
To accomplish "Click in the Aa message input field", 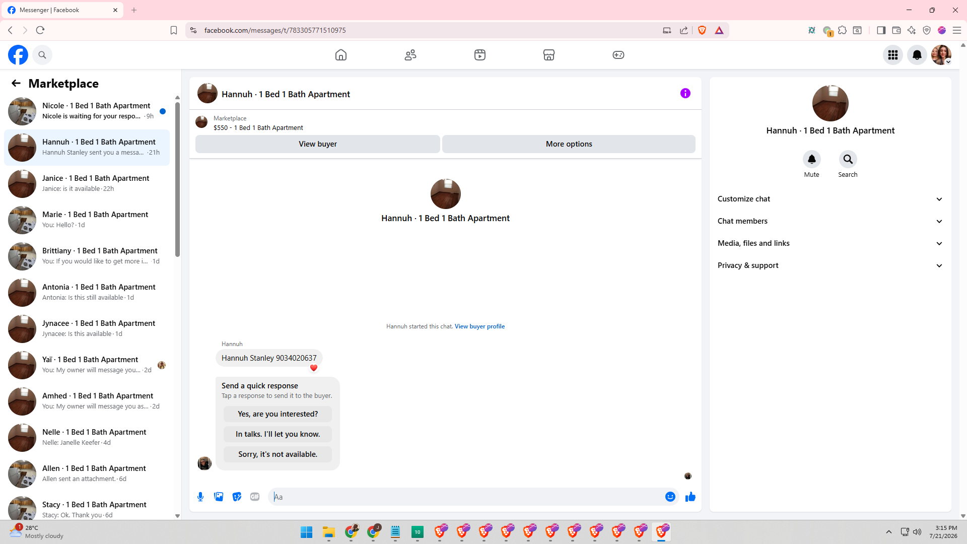I will (466, 497).
